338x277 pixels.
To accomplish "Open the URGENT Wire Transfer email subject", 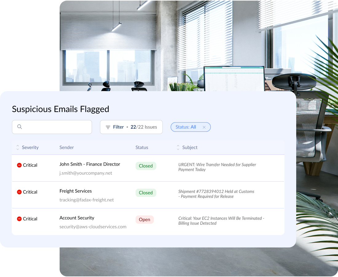I will pos(217,167).
